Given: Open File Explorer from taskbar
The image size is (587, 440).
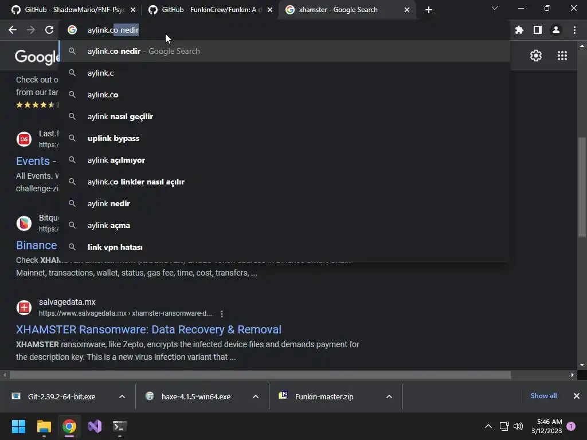Looking at the screenshot, I should pyautogui.click(x=44, y=426).
